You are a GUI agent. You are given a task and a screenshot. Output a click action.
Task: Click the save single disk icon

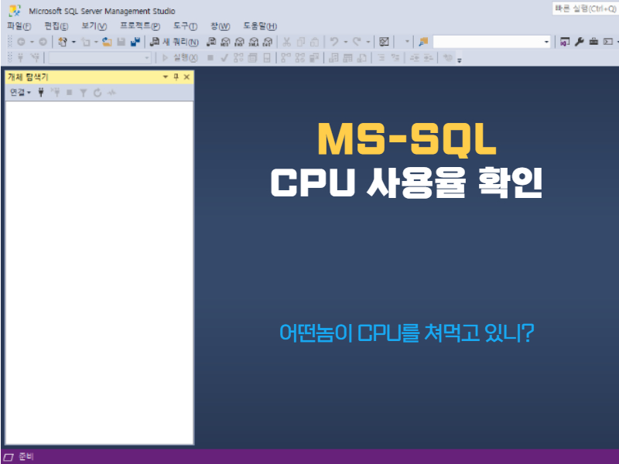[121, 42]
